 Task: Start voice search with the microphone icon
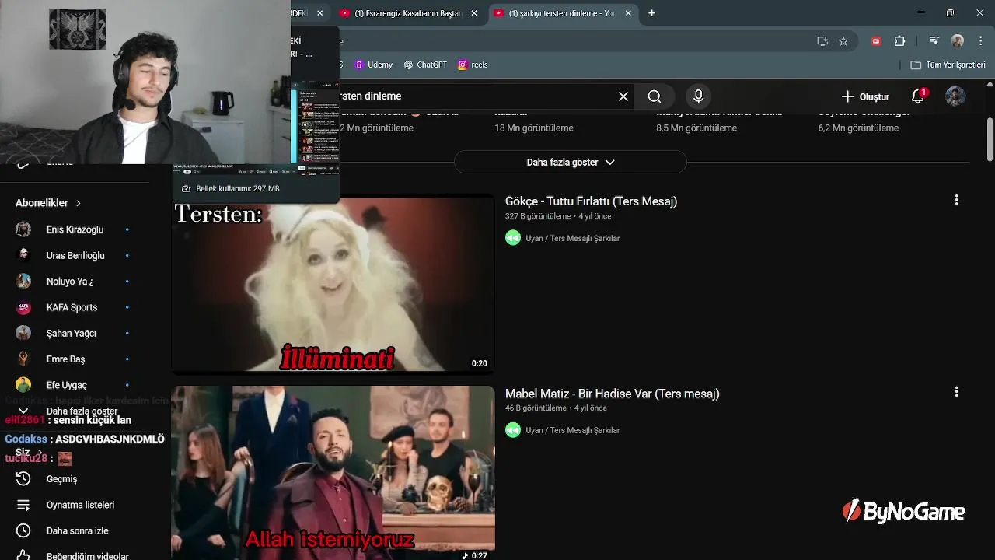pos(698,96)
